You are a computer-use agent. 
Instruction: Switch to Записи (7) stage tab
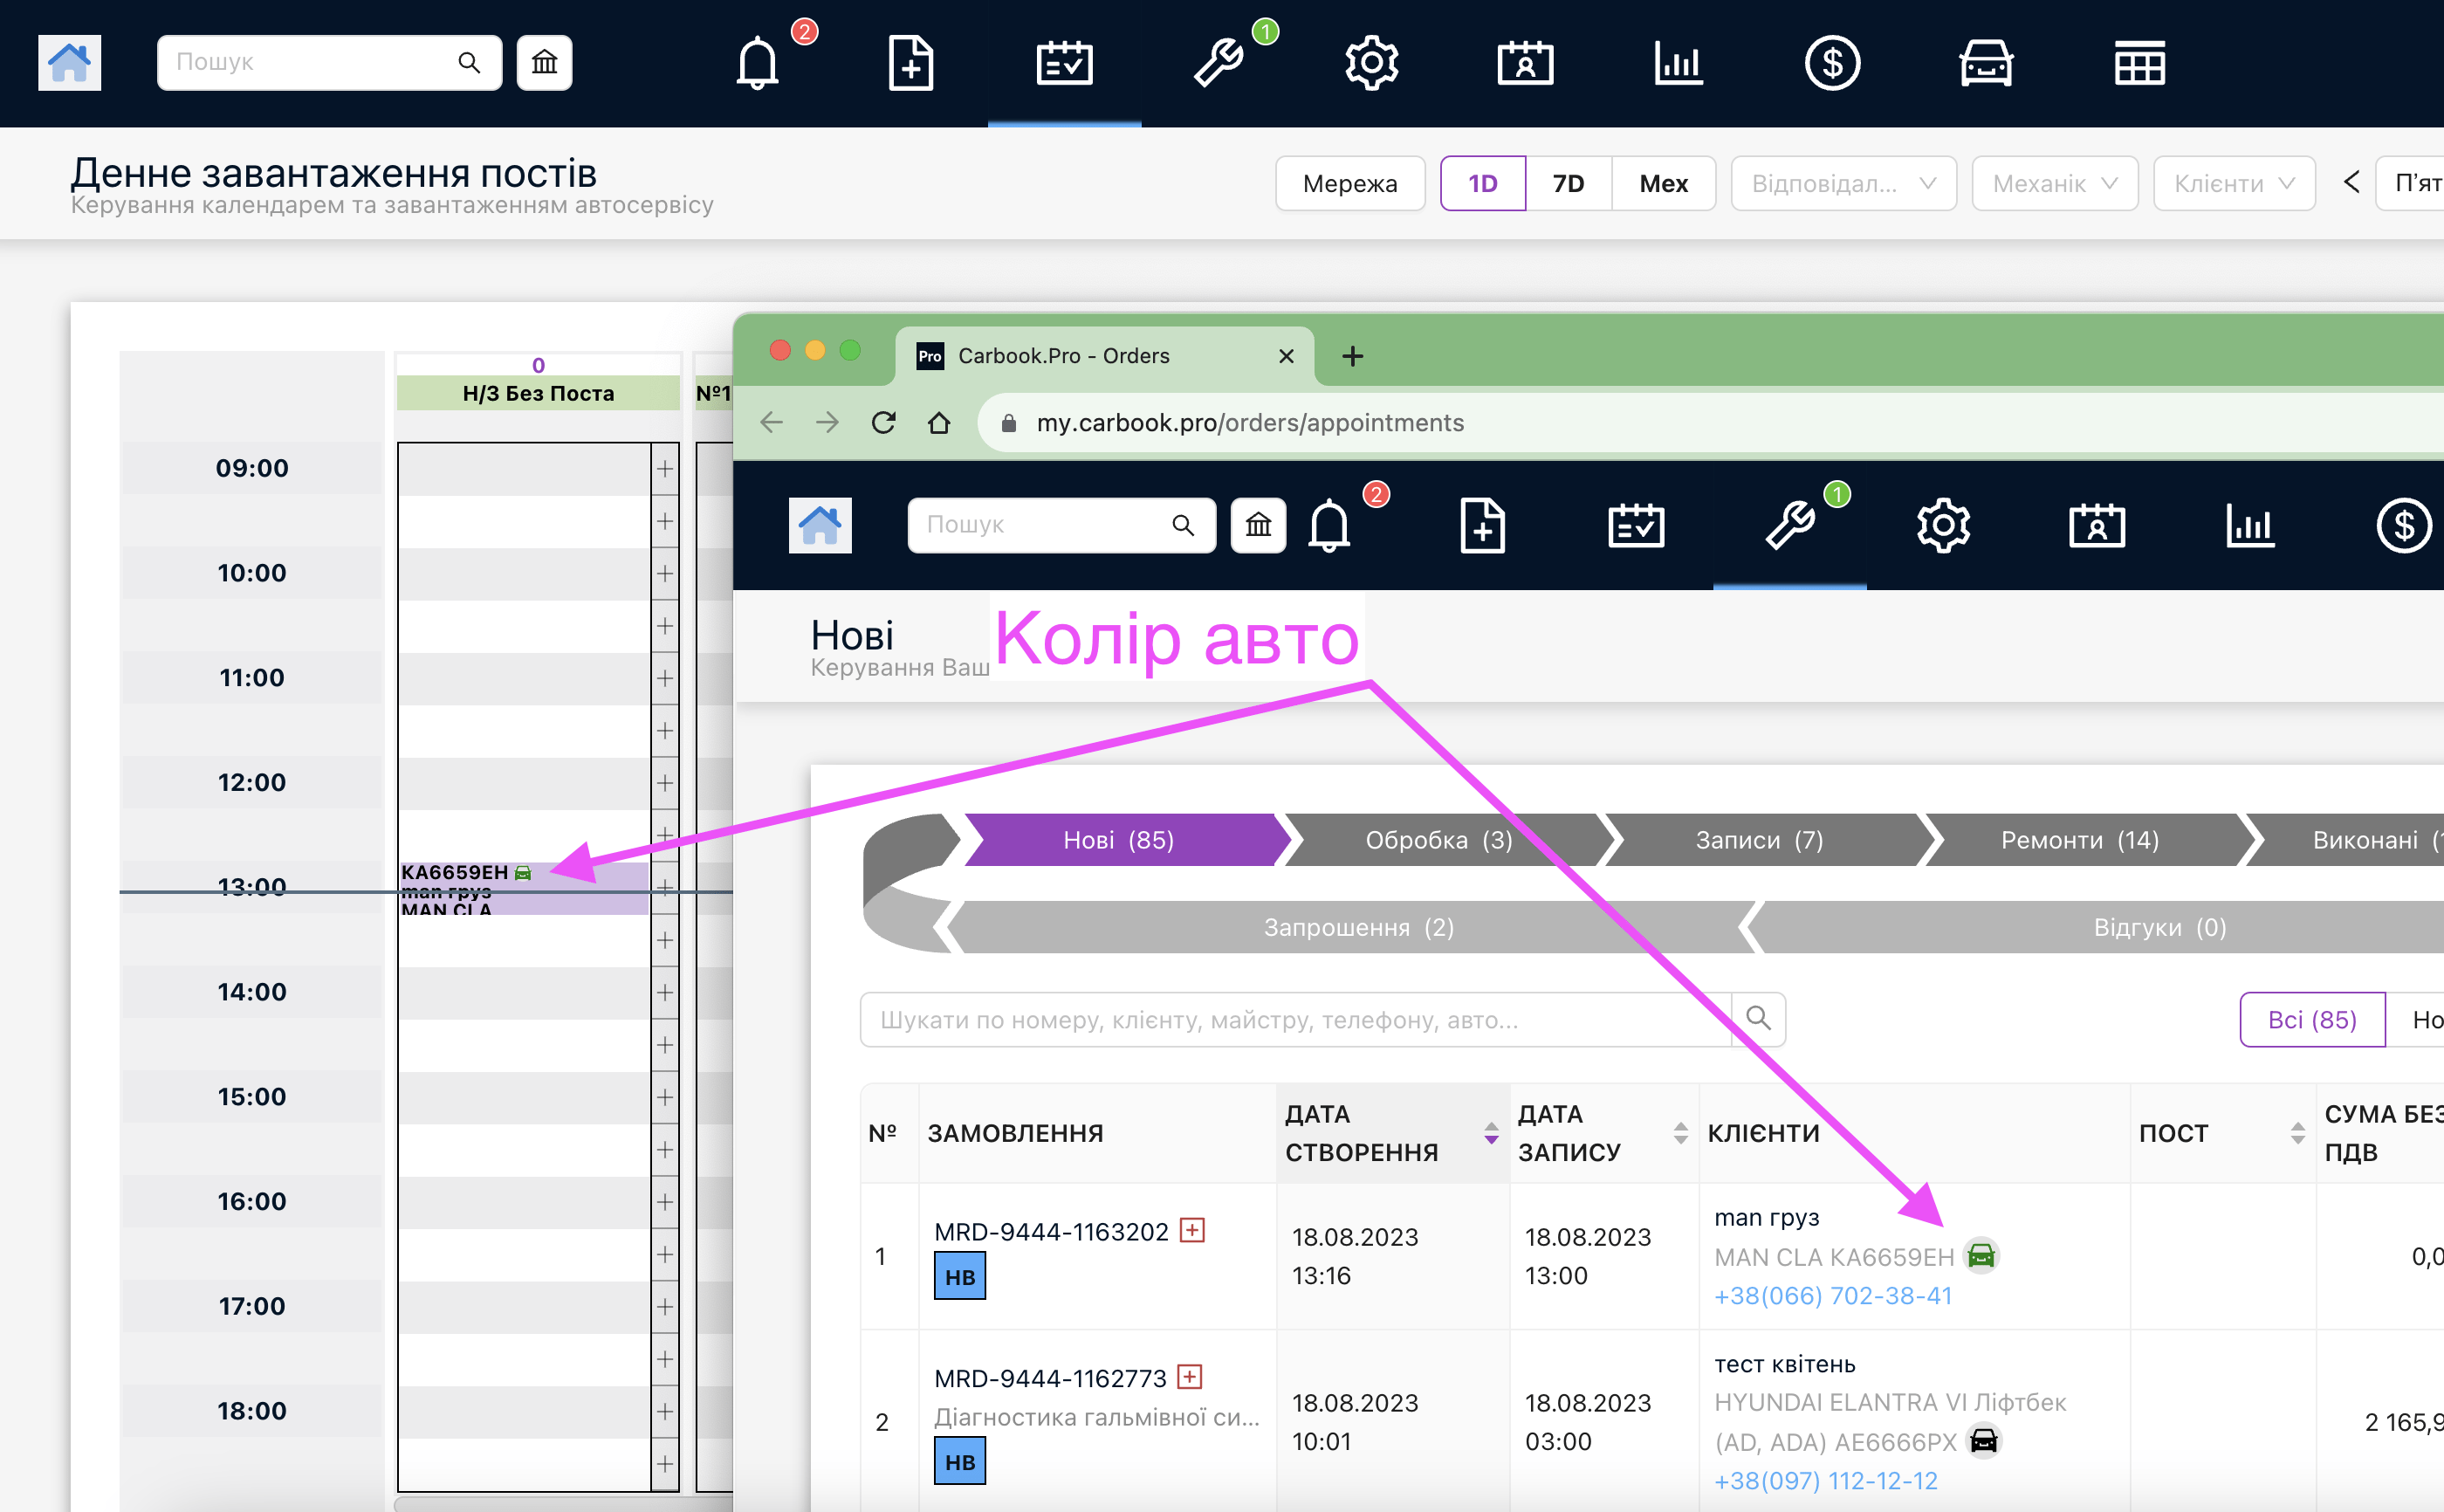click(x=1760, y=840)
